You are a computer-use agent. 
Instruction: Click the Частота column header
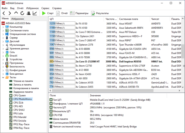click(112, 19)
